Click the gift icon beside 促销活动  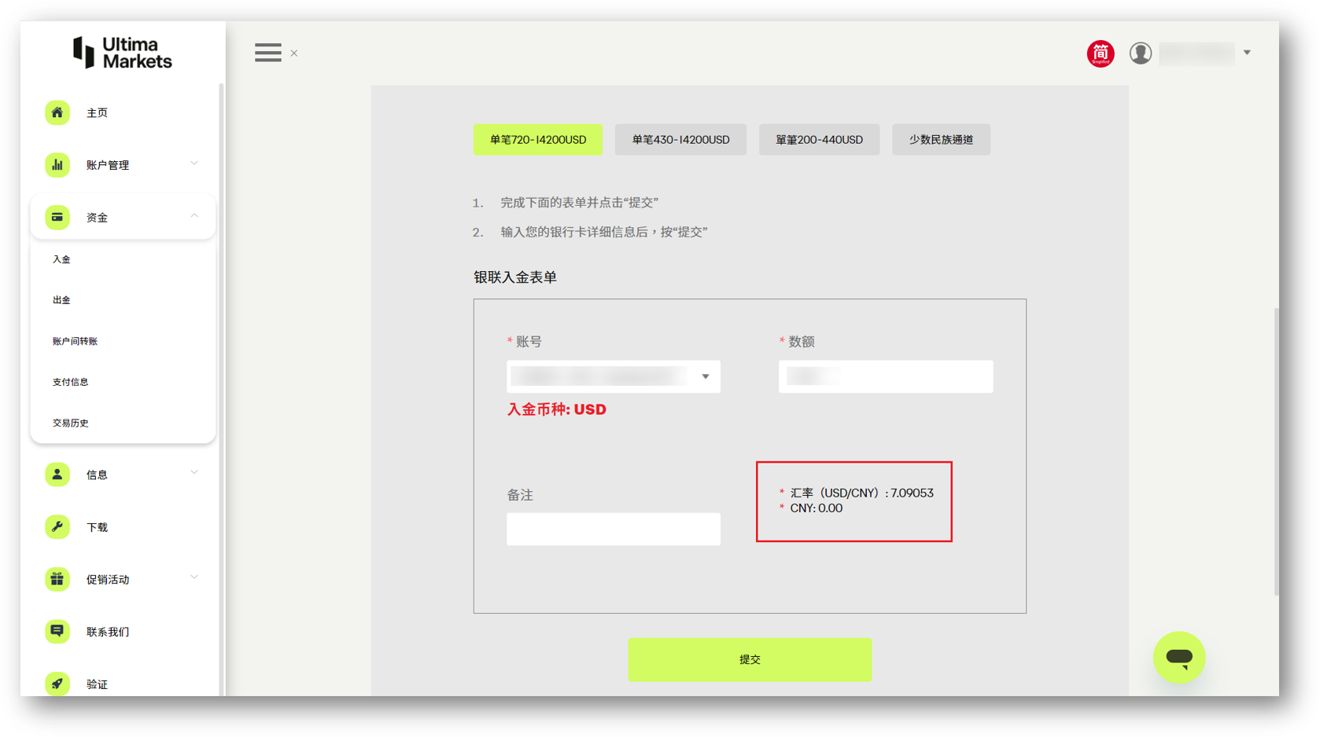tap(57, 579)
